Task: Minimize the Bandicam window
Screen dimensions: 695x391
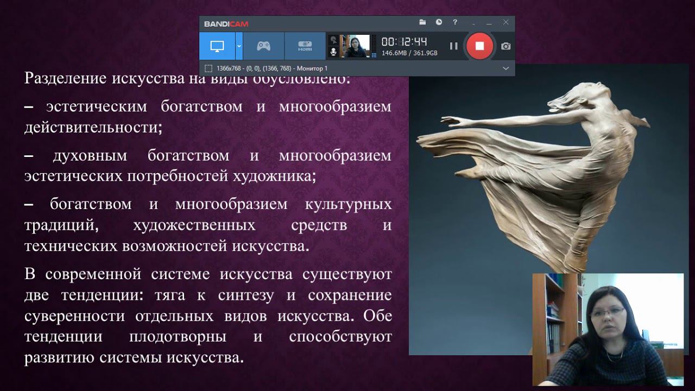Action: (x=489, y=24)
